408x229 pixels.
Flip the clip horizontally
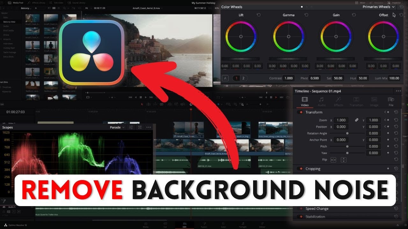333,160
